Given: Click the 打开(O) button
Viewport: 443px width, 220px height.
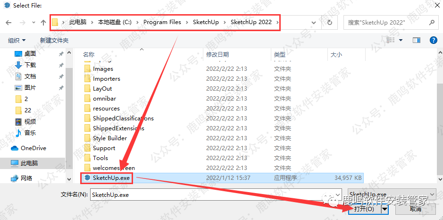Looking at the screenshot, I should tap(365, 209).
